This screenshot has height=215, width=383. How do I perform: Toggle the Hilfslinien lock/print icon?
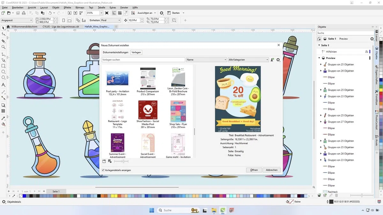pos(367,52)
